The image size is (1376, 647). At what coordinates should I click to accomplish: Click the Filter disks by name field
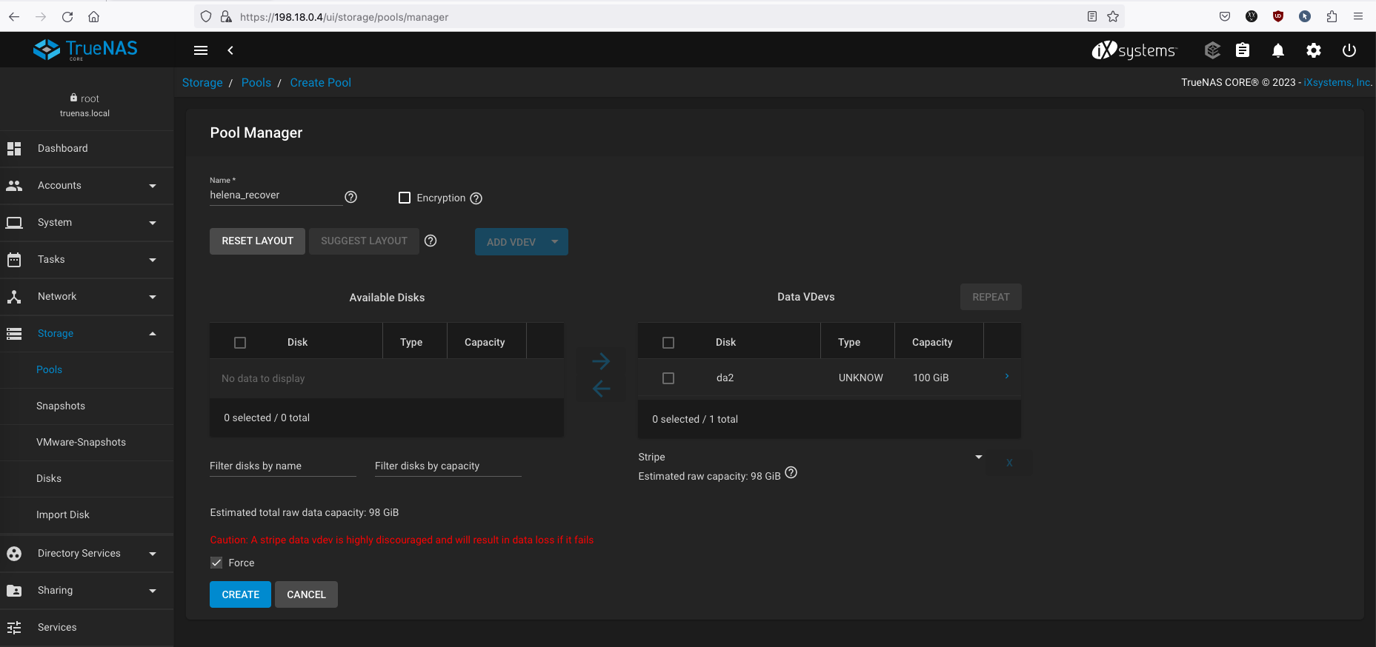[x=282, y=466]
